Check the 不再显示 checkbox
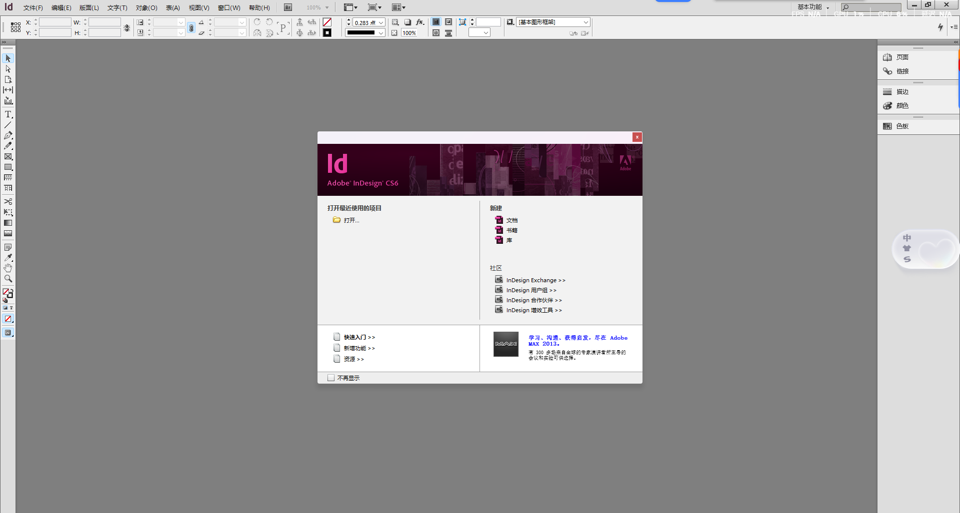This screenshot has height=513, width=960. [330, 378]
